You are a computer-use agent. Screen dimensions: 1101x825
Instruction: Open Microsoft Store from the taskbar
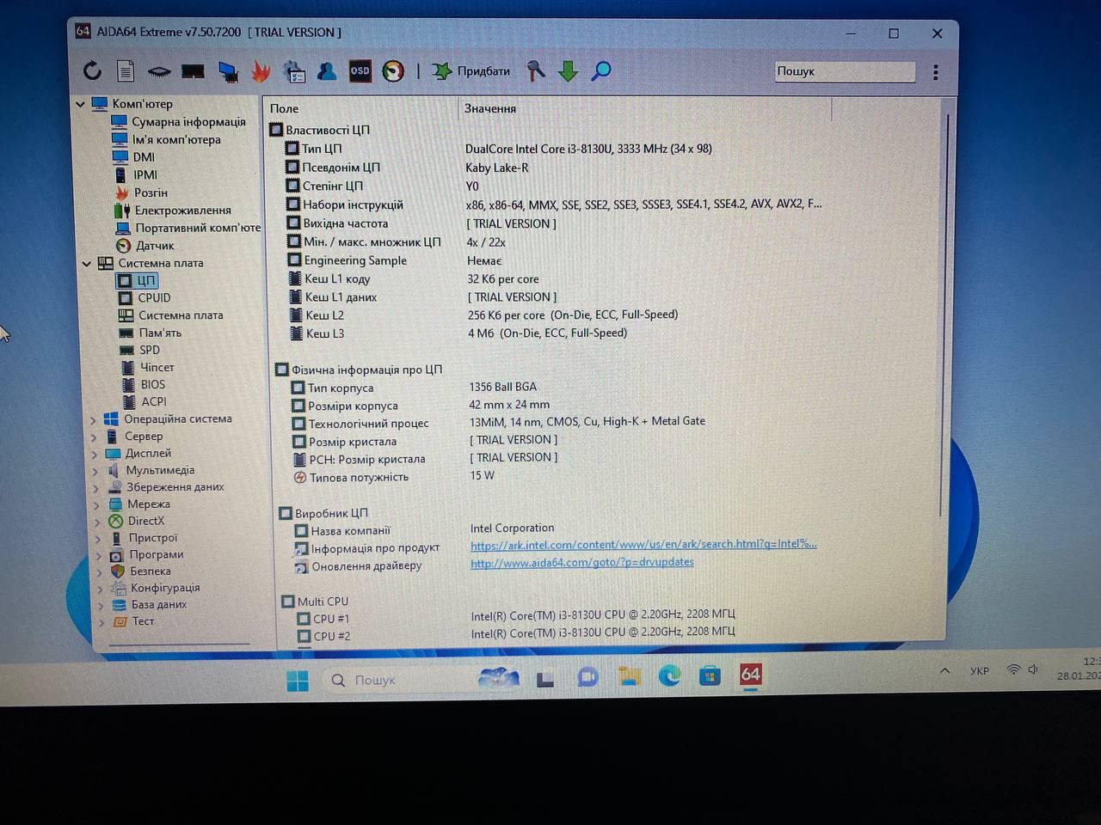pos(710,676)
